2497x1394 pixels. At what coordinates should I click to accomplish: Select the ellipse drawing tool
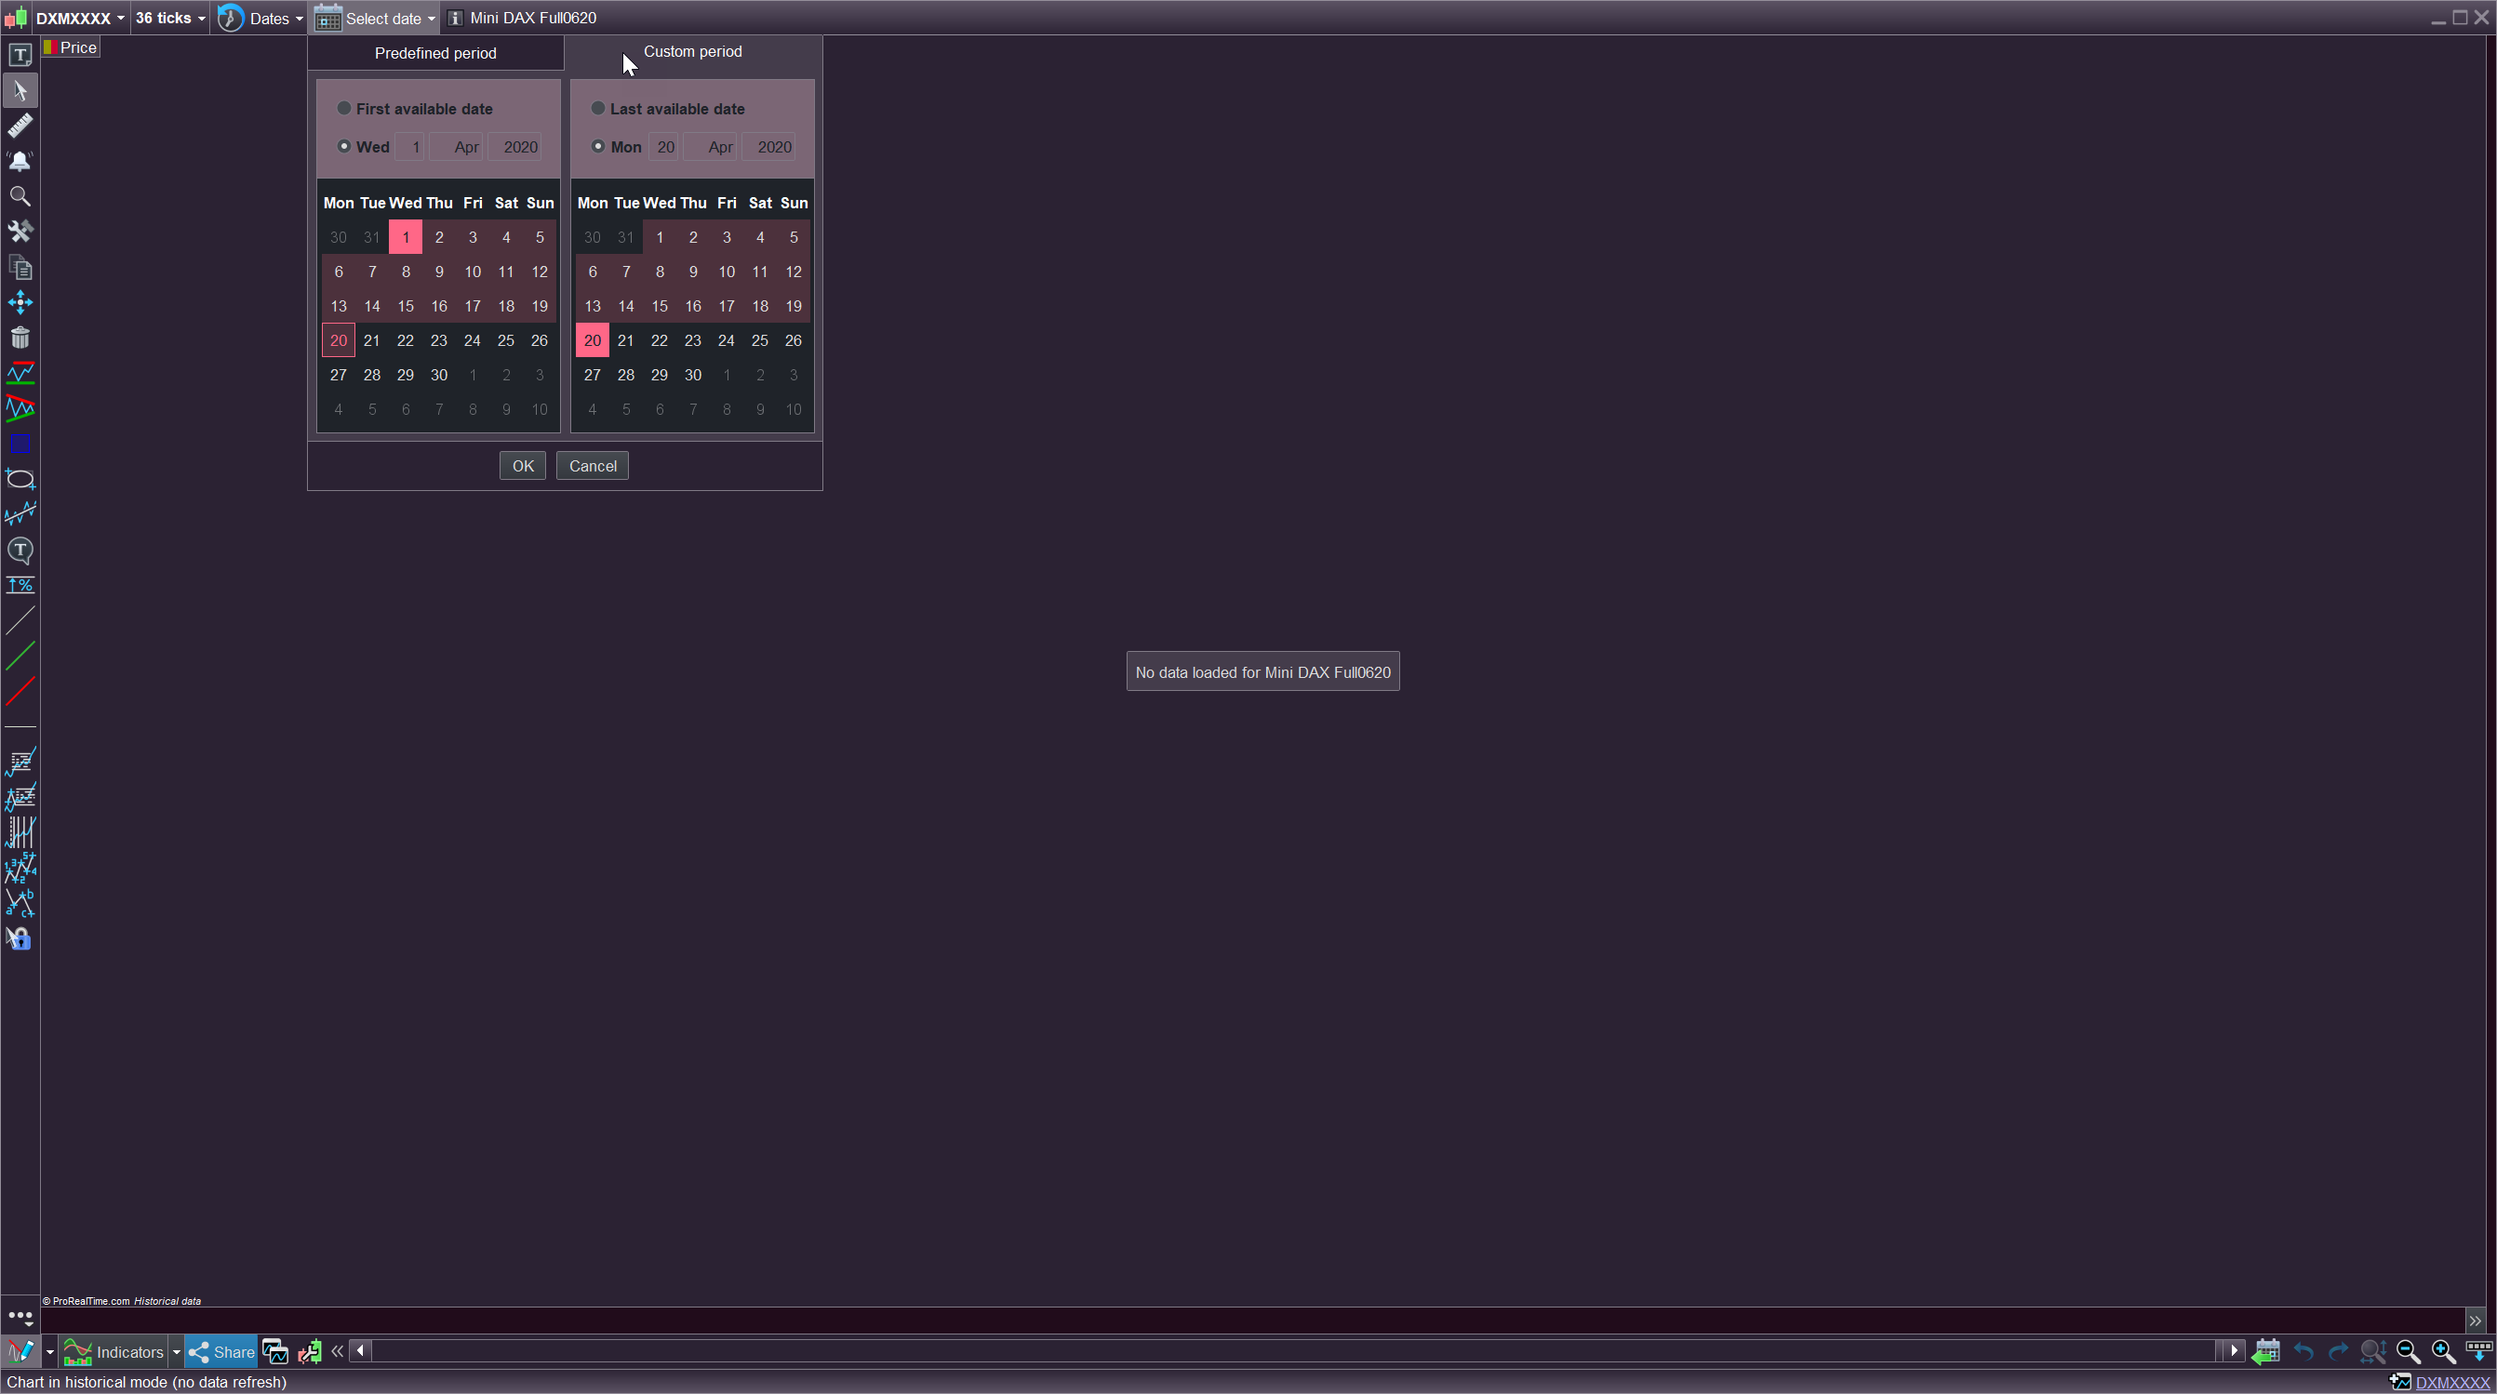[20, 480]
